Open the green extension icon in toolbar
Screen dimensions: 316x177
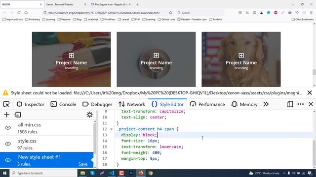coord(269,13)
